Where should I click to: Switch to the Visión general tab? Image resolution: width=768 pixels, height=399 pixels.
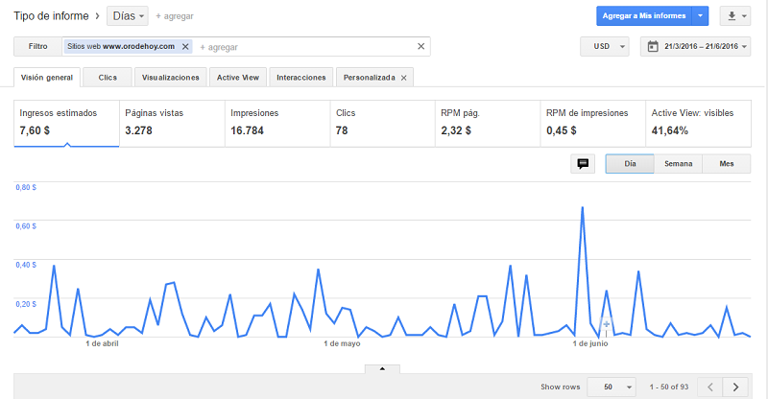coord(47,78)
